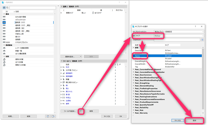
Task: Collapse the 要素 group in scheme list
Action: pos(4,14)
